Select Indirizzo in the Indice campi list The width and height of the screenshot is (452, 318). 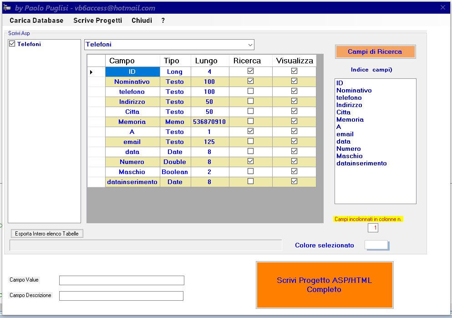350,105
